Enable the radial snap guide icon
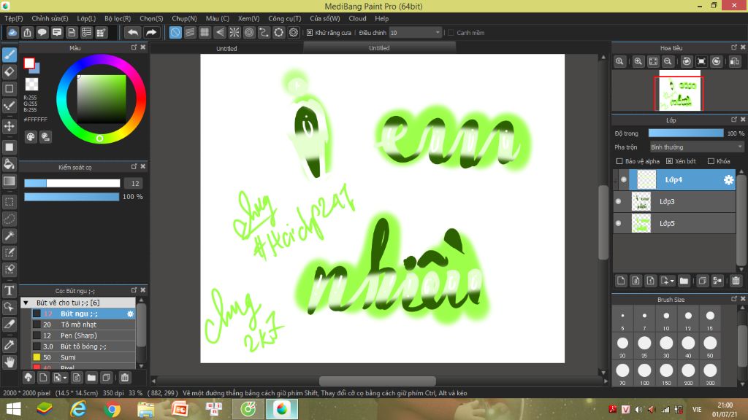Screen dimensions: 748x420 coord(234,32)
